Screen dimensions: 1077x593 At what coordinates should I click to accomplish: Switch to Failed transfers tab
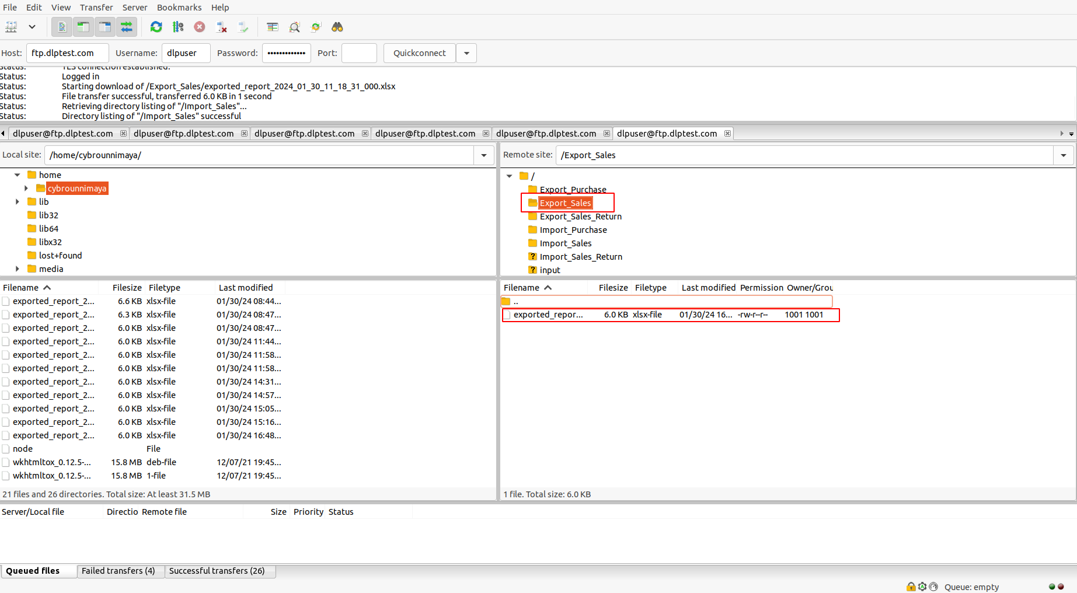pyautogui.click(x=118, y=571)
